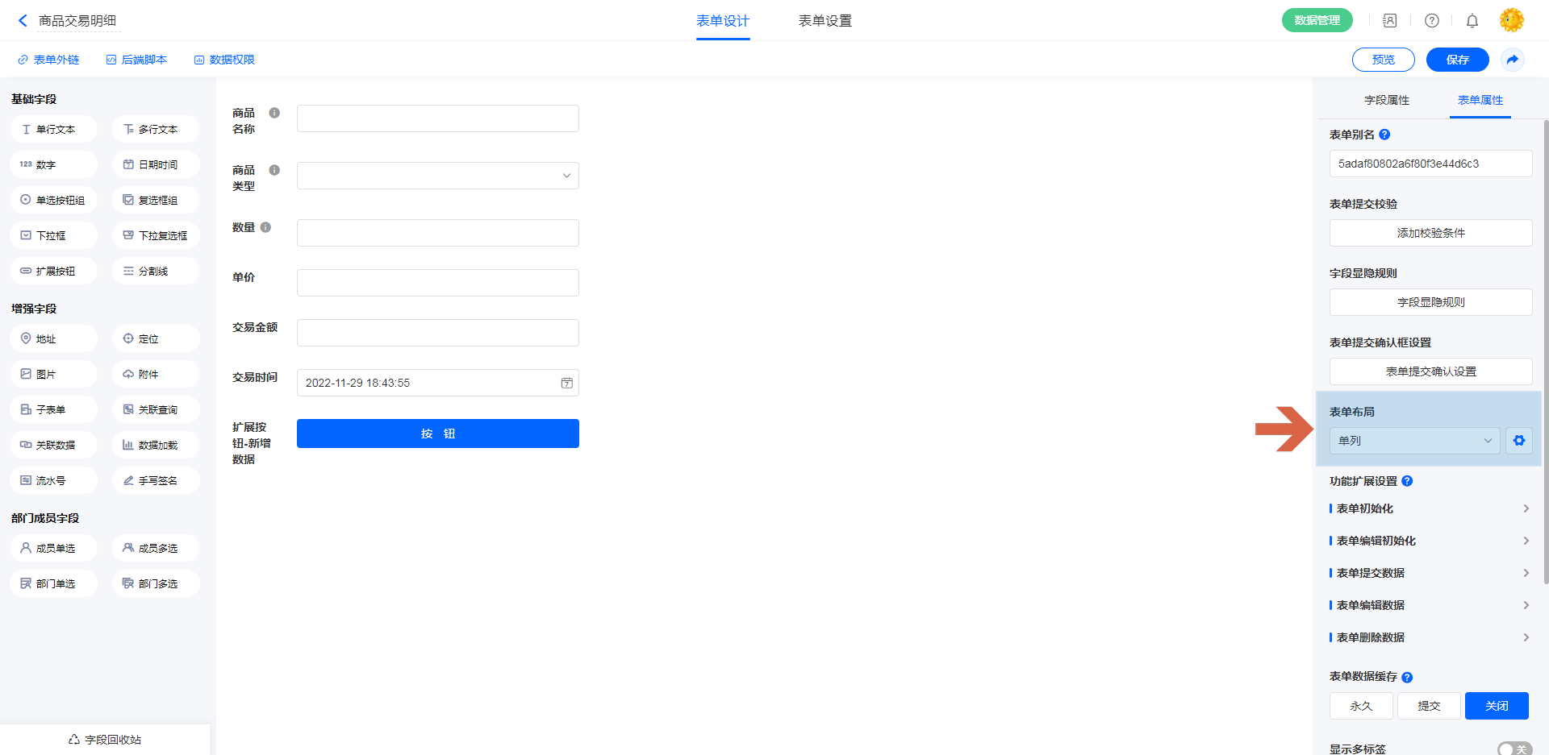Toggle the 显示多标签 switch

point(1514,749)
